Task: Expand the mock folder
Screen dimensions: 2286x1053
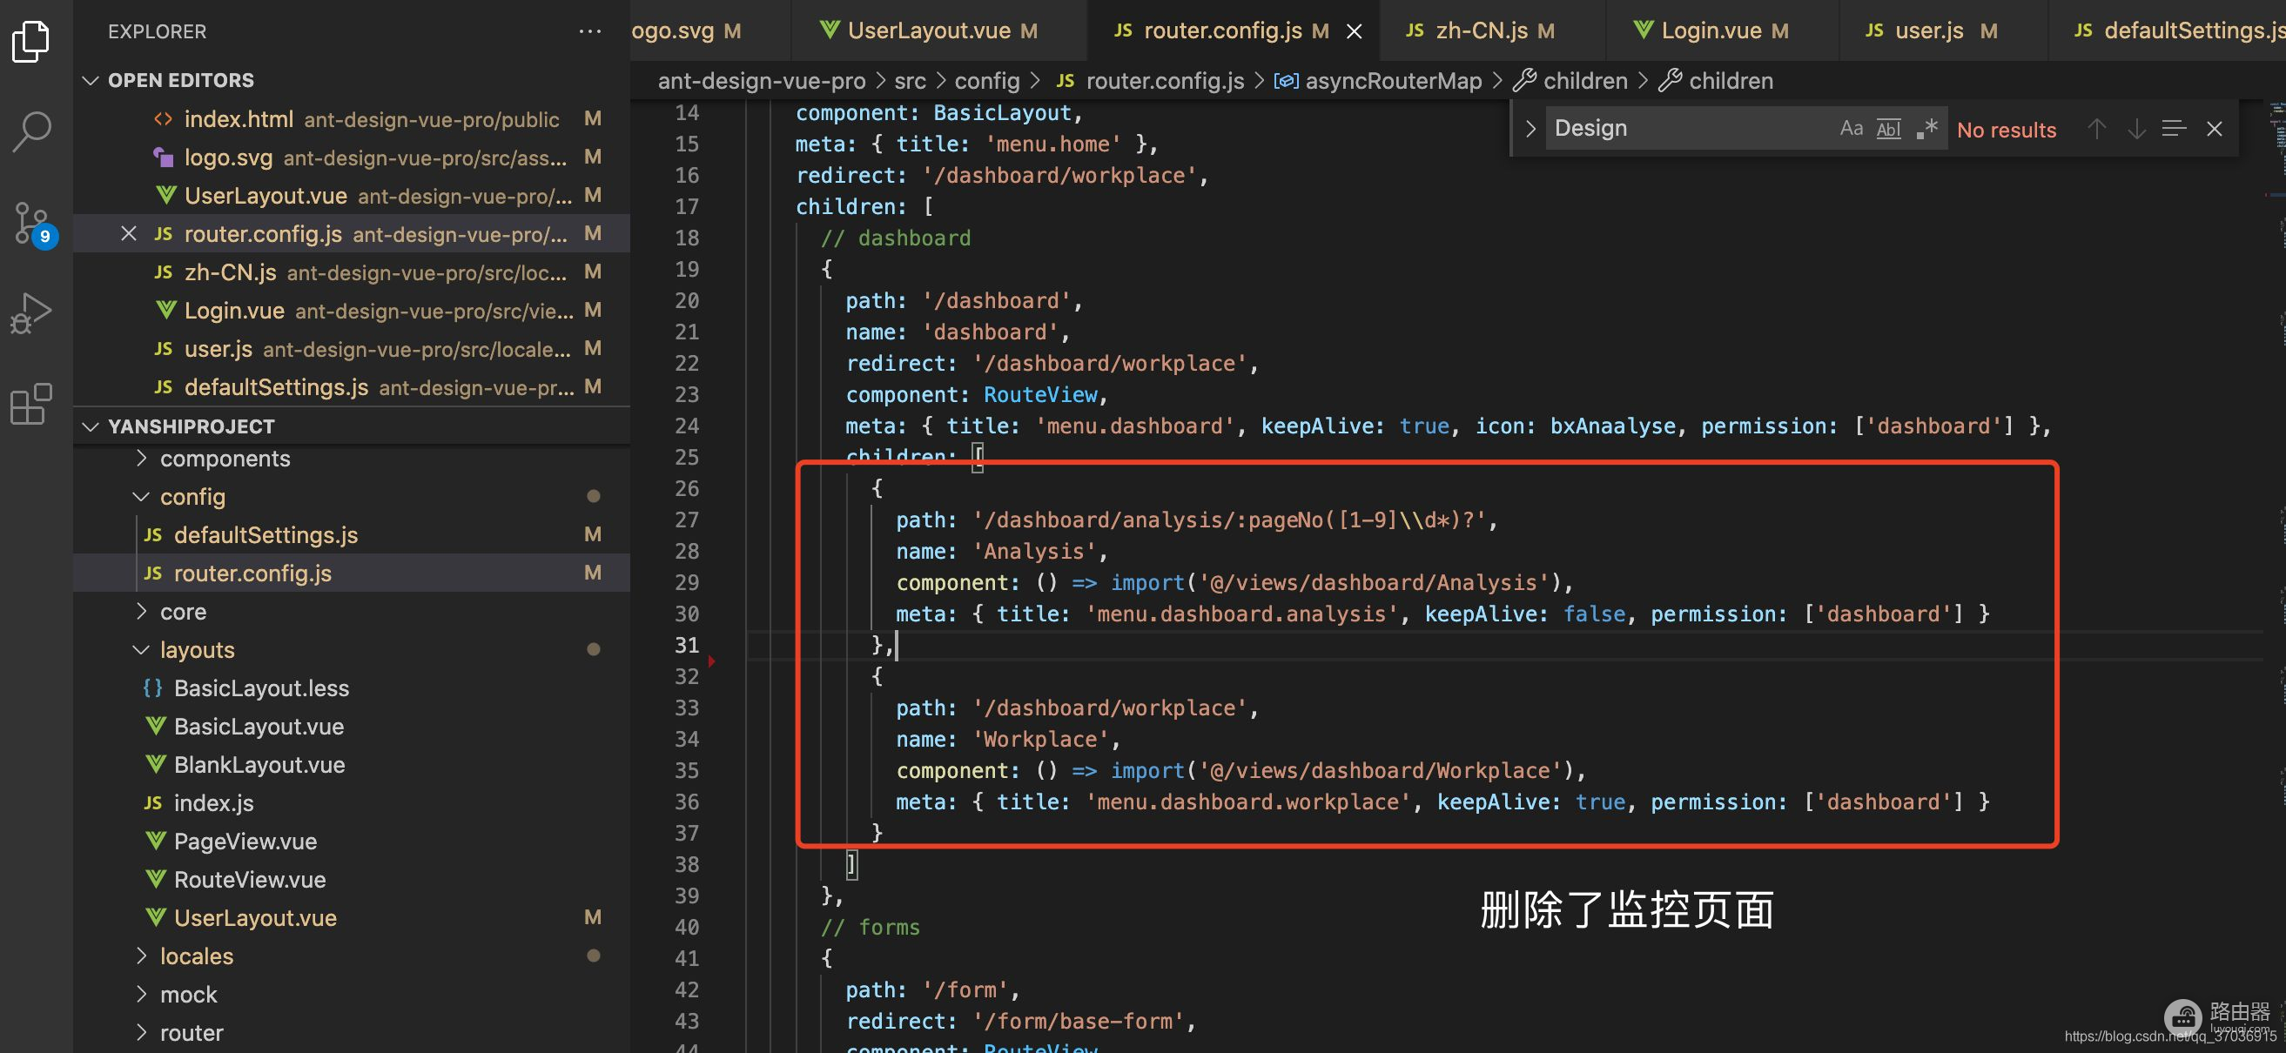Action: click(x=352, y=994)
